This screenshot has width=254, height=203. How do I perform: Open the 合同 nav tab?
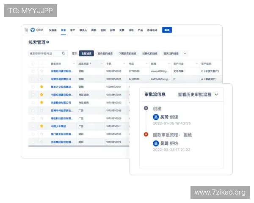103,30
